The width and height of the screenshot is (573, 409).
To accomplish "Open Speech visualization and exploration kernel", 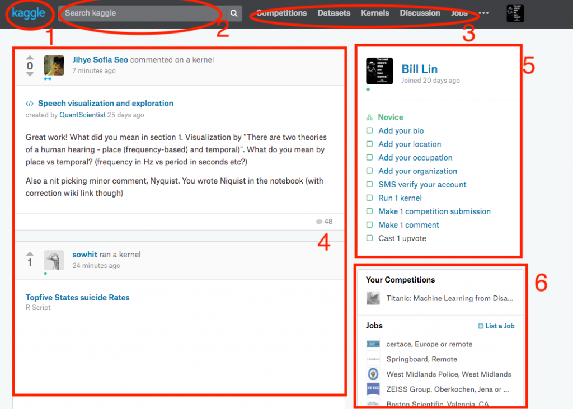I will pos(106,104).
